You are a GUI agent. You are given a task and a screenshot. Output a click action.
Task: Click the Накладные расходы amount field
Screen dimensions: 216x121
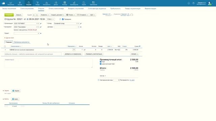coord(116,80)
